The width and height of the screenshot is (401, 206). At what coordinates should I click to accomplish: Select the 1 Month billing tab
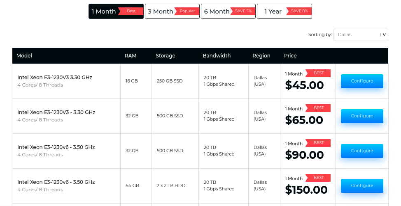tap(116, 11)
